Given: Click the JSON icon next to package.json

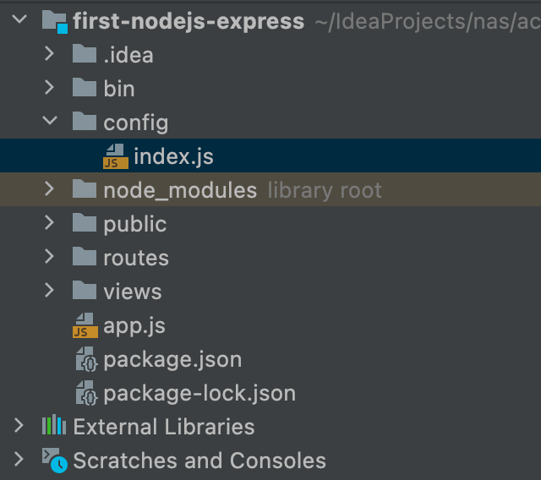Looking at the screenshot, I should (86, 359).
